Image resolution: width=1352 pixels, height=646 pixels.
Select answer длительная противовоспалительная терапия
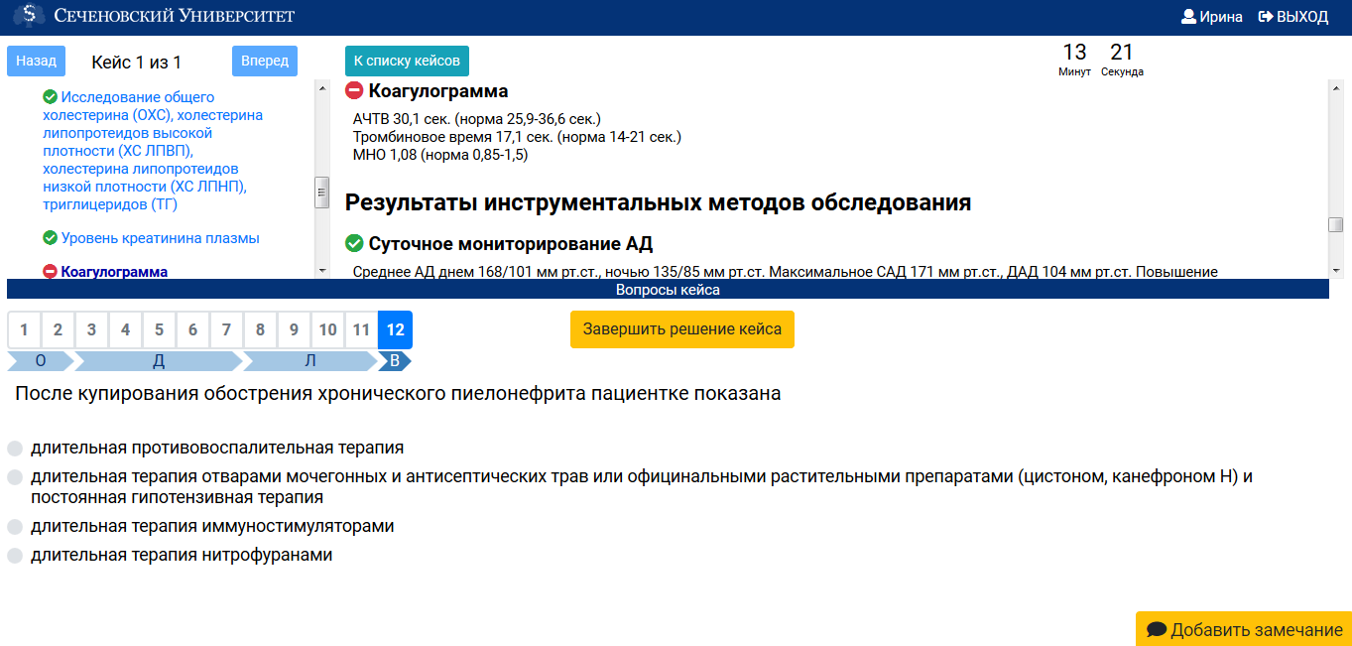tap(14, 448)
